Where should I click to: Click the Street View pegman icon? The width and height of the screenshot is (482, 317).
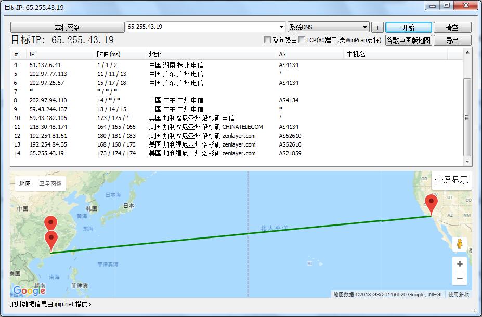pyautogui.click(x=459, y=244)
